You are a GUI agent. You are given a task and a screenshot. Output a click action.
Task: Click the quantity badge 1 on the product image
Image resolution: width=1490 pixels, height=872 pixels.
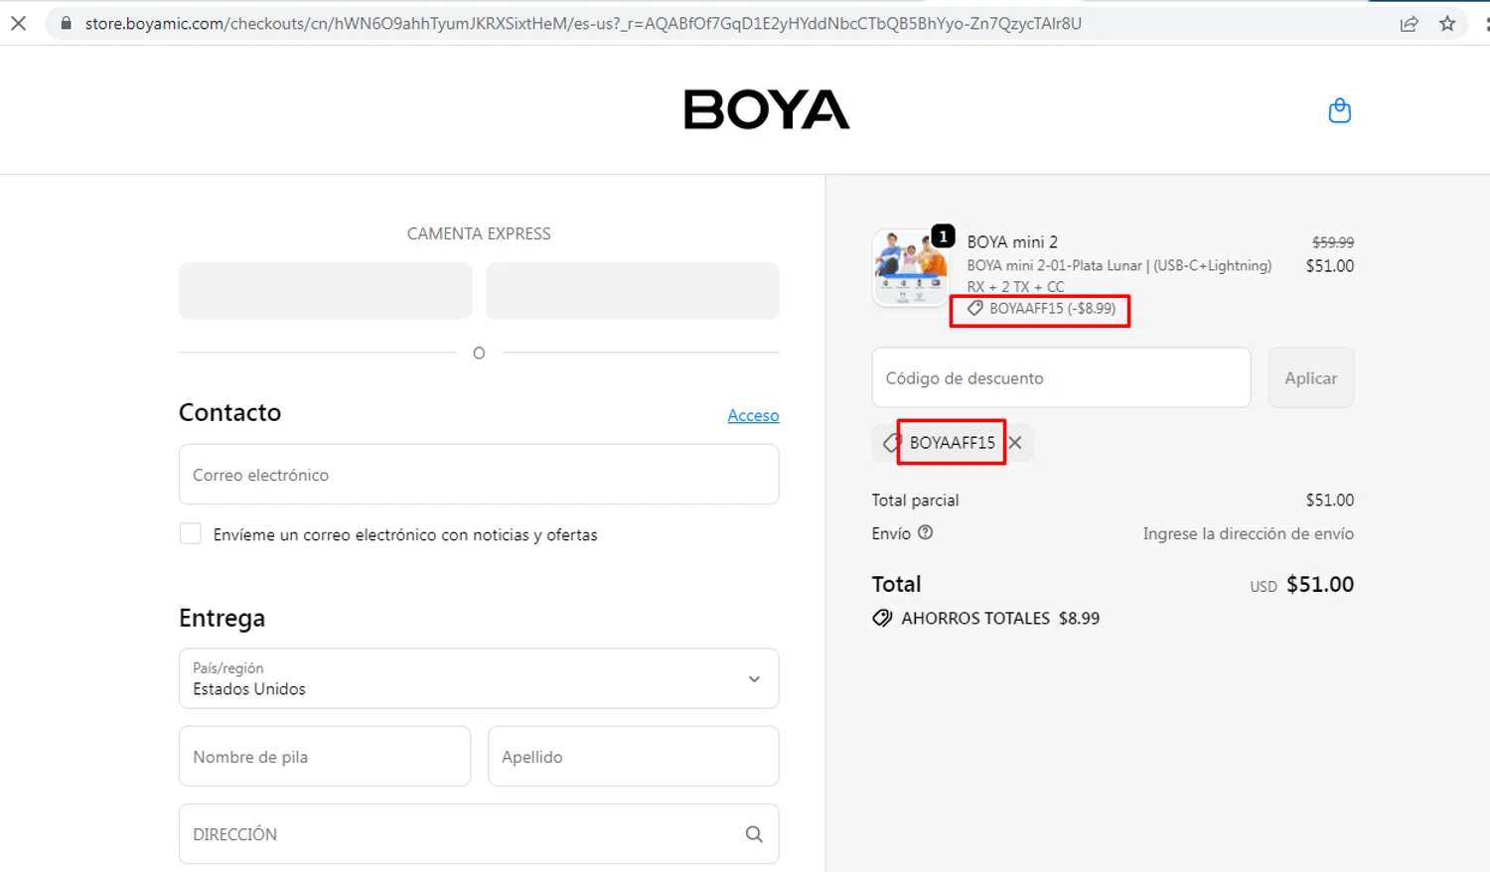[943, 236]
